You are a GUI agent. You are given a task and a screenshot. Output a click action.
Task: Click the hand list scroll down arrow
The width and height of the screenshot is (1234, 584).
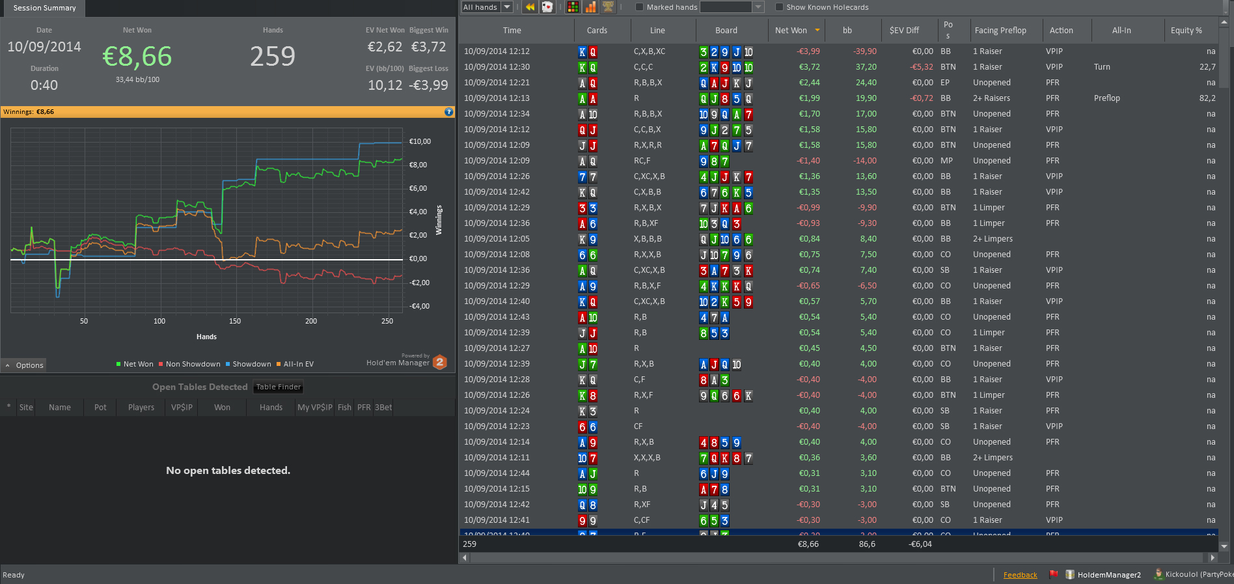[x=1224, y=546]
